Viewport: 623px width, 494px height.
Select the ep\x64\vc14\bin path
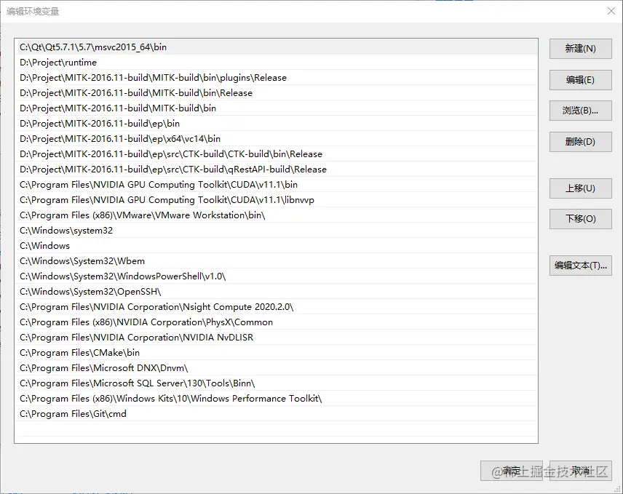click(277, 138)
